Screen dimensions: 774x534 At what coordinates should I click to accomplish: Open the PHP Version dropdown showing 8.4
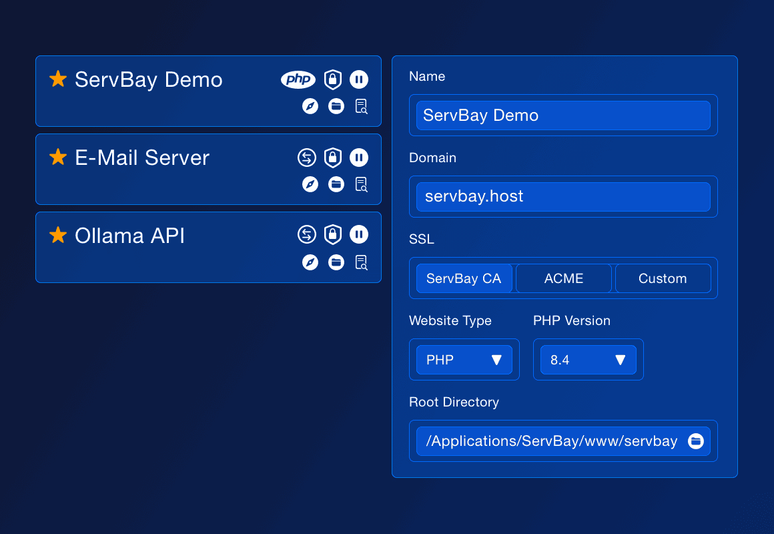pos(589,360)
